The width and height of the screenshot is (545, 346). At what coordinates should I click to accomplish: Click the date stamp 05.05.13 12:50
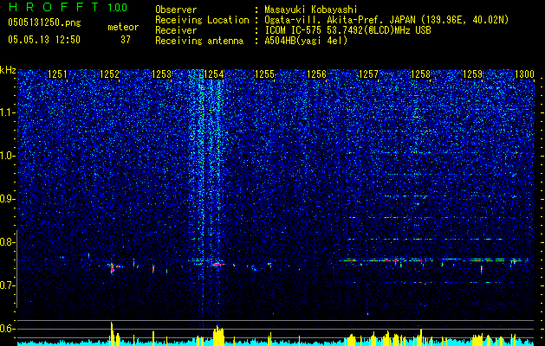44,40
